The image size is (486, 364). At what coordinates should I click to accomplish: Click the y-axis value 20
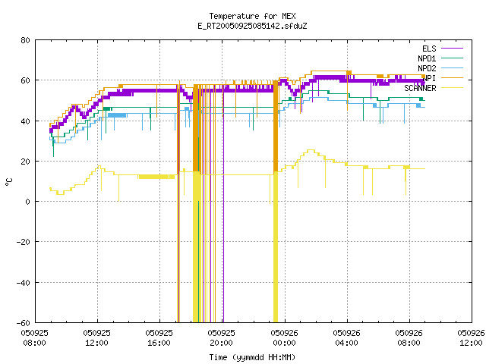[x=25, y=162]
